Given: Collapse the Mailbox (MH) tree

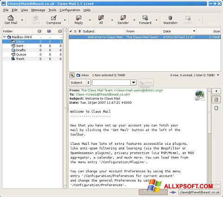Looking at the screenshot, I should click(x=5, y=37).
